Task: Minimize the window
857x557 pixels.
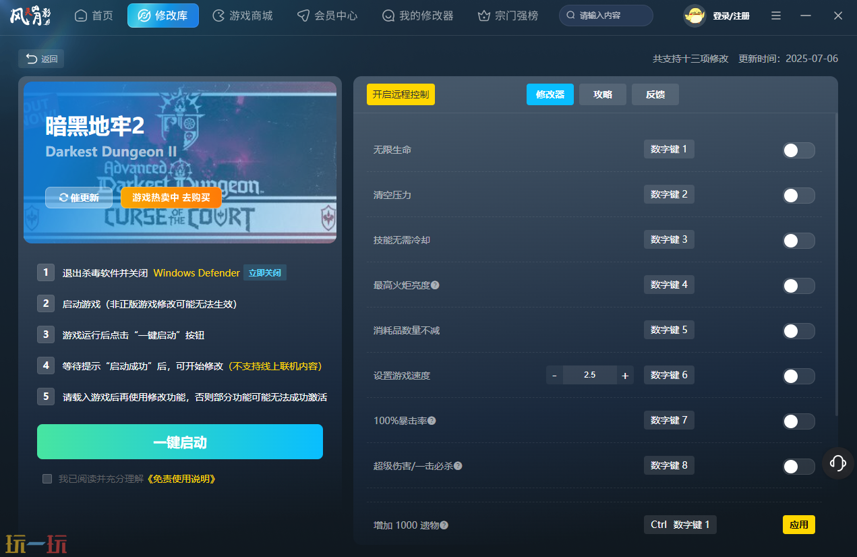Action: pyautogui.click(x=807, y=16)
